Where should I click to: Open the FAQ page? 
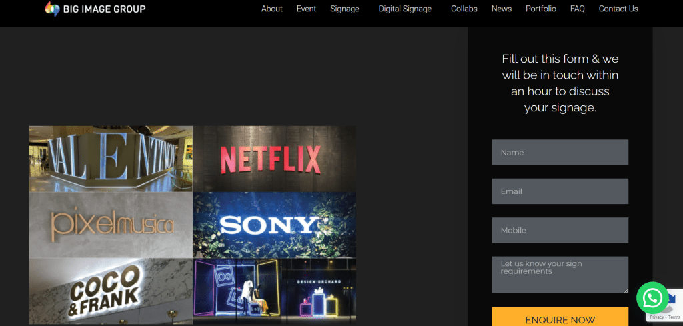(577, 9)
